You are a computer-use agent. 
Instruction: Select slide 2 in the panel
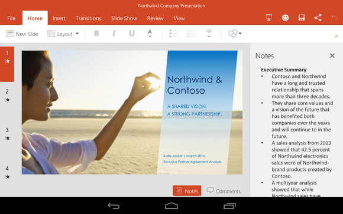(7, 96)
